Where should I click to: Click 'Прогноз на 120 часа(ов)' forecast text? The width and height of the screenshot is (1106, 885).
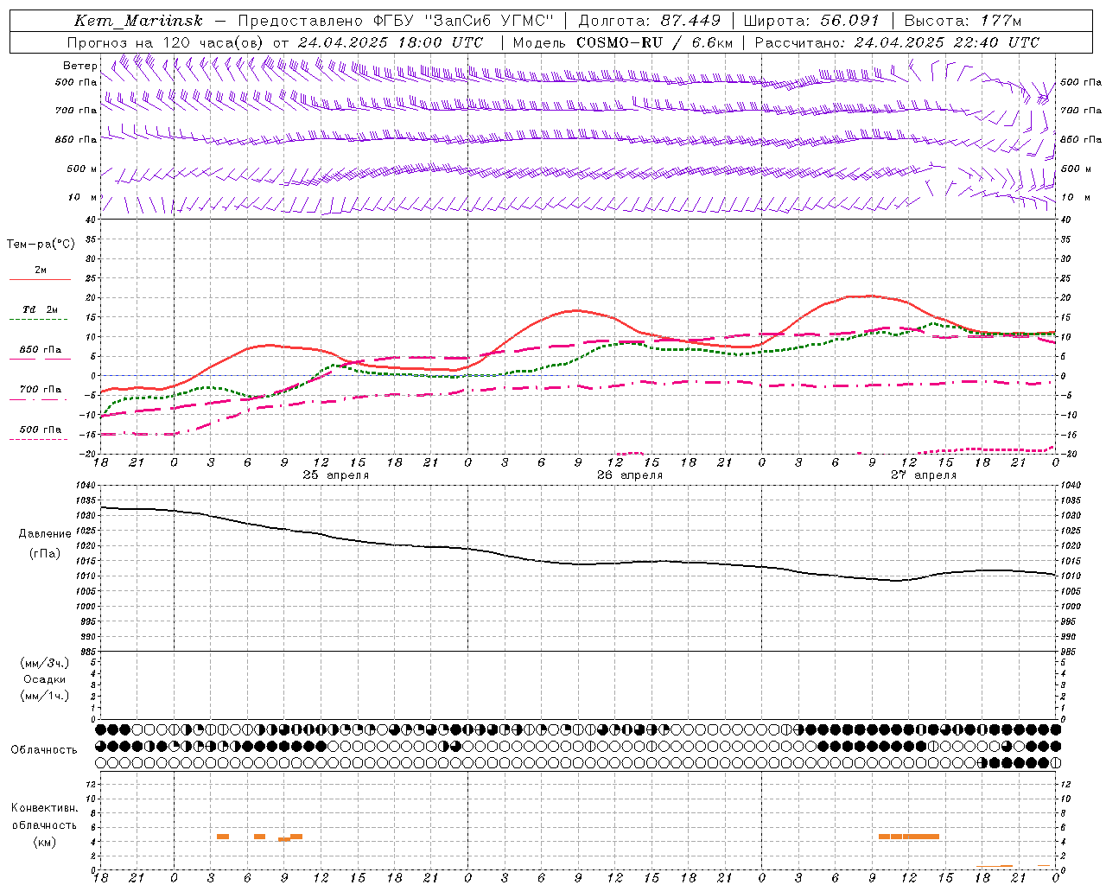167,42
